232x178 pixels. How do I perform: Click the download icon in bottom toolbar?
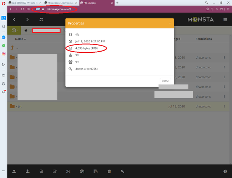click(28, 171)
